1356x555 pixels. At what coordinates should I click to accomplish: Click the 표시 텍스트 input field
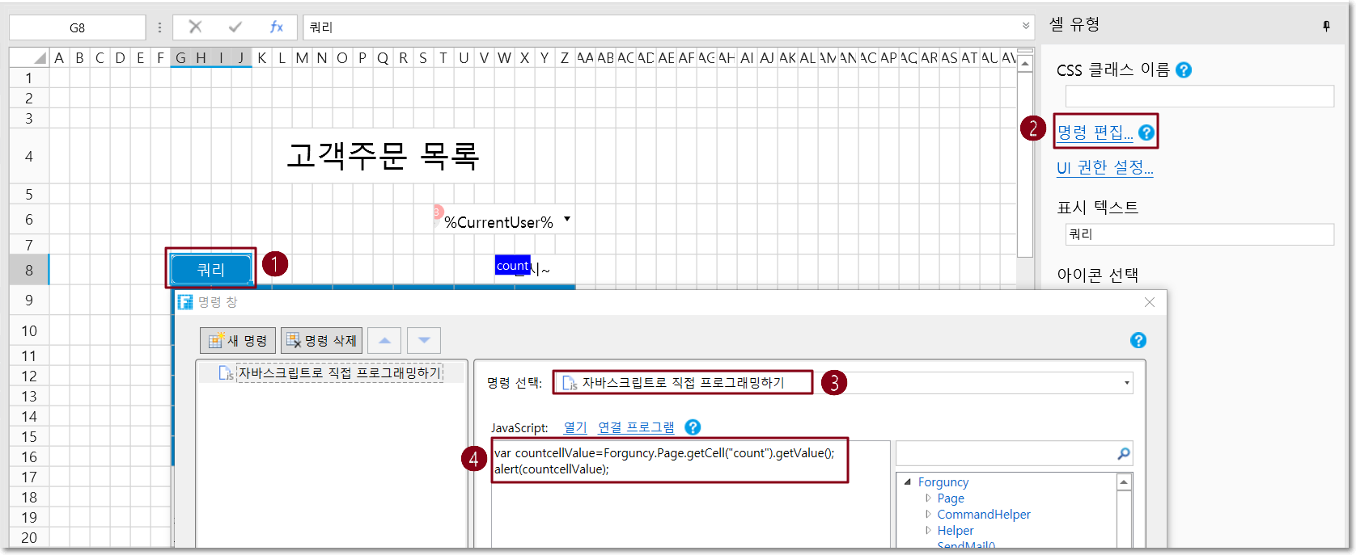(x=1199, y=234)
